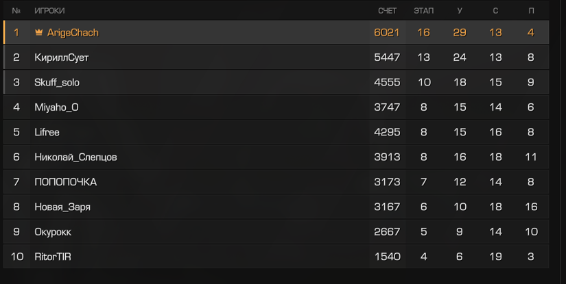The height and width of the screenshot is (284, 566).
Task: Choose the Lifree row
Action: tap(276, 132)
